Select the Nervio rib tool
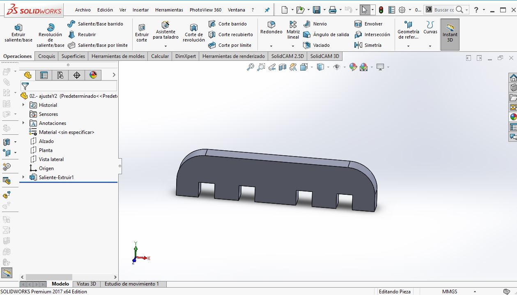 click(x=315, y=24)
